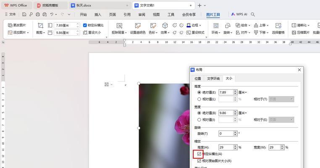Click the search magnifier icon next to WPS AI

pos(253,14)
